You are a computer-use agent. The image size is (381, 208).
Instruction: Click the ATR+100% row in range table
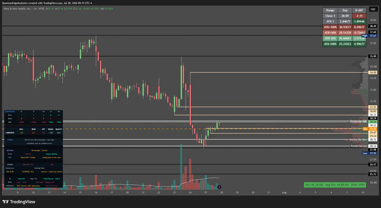click(344, 27)
